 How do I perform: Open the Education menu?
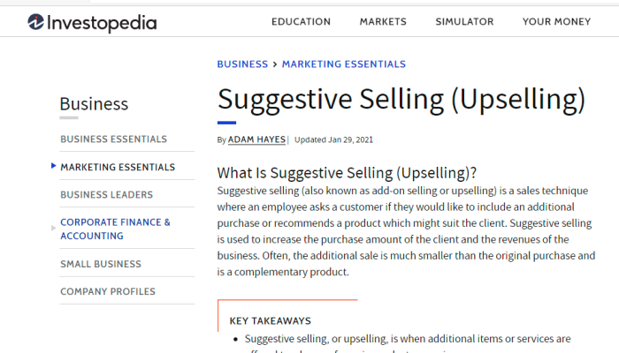click(x=301, y=22)
